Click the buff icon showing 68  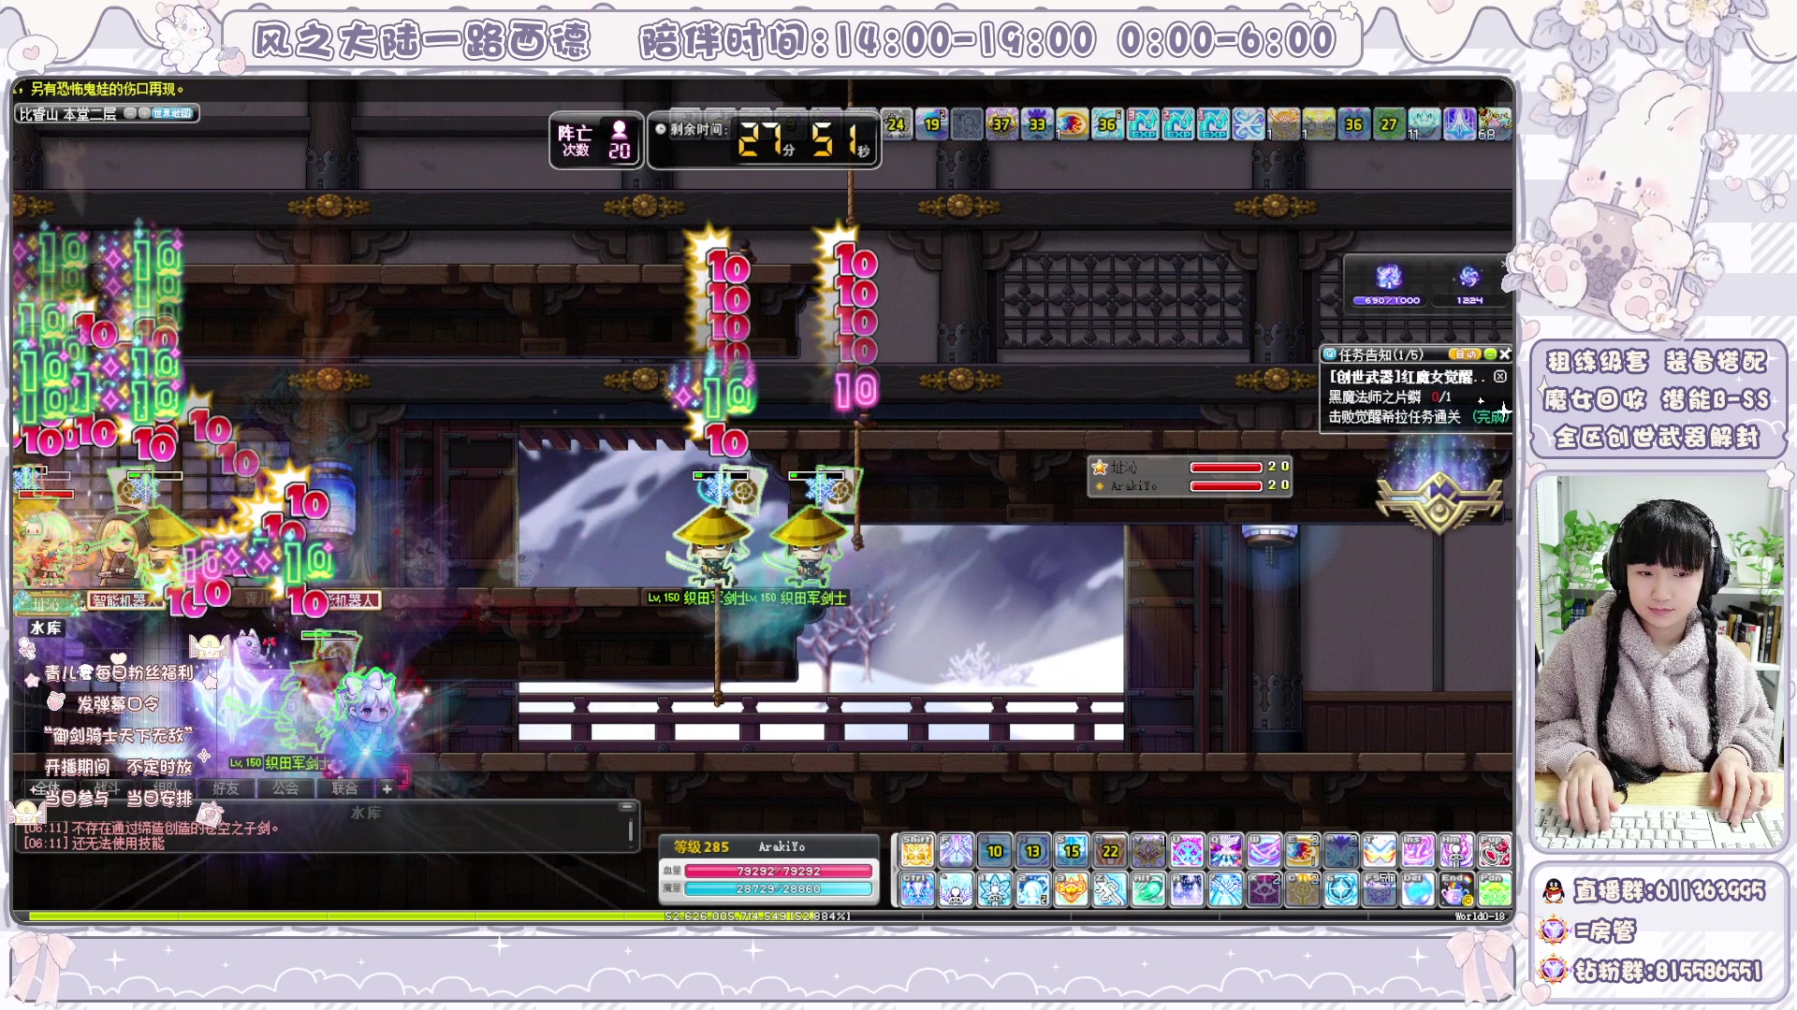click(1495, 123)
